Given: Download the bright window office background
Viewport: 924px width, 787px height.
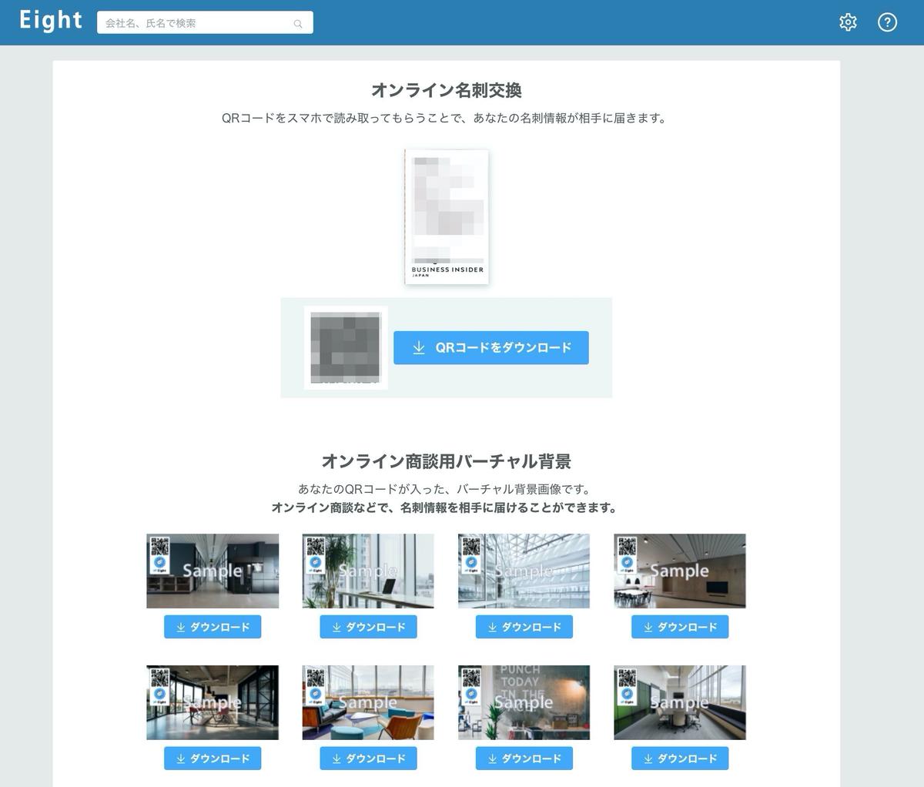Looking at the screenshot, I should click(x=368, y=627).
